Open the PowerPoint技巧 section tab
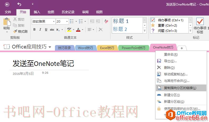The width and height of the screenshot is (209, 122). coord(133,48)
